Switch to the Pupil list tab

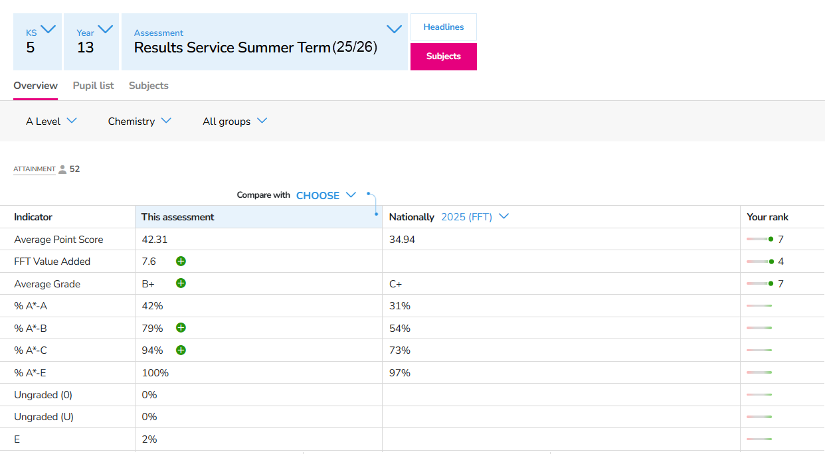(x=93, y=86)
